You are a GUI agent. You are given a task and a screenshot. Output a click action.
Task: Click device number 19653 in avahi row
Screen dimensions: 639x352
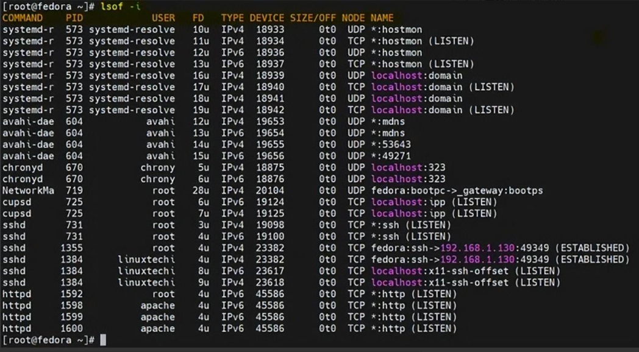pos(270,122)
